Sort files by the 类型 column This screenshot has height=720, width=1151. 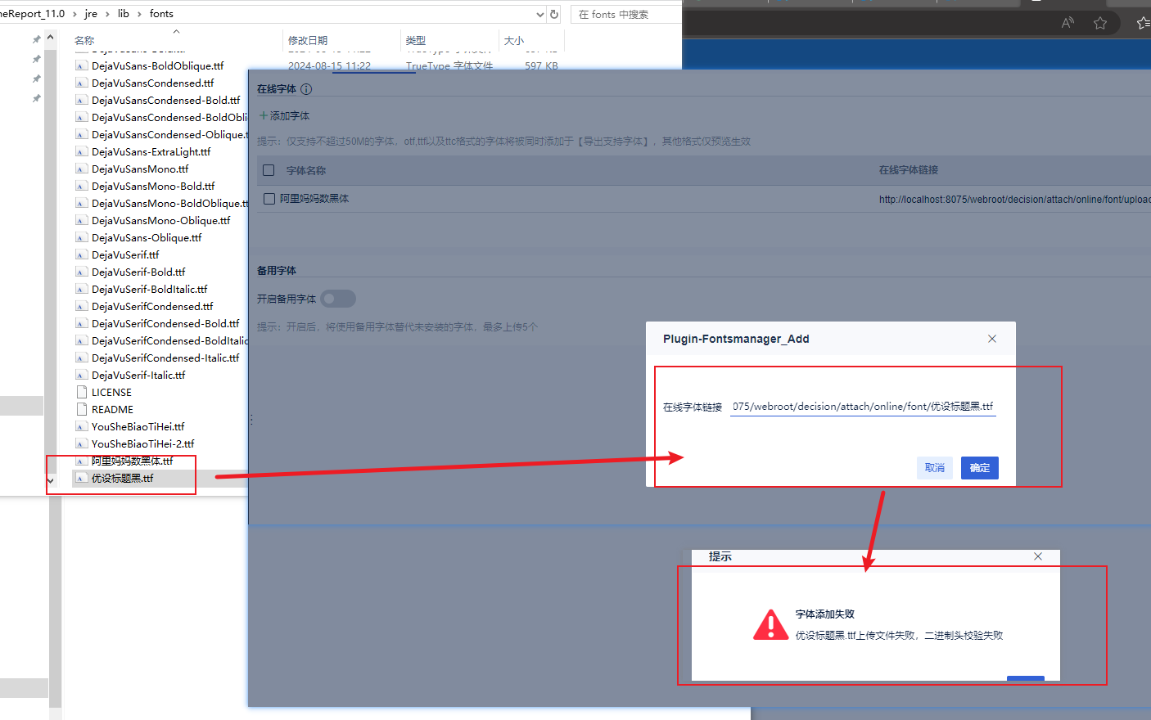coord(416,40)
